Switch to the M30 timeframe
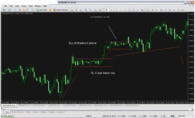Screen dimensions: 195x118 [x=161, y=10]
